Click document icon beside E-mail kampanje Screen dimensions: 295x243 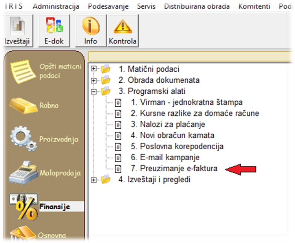coord(118,158)
